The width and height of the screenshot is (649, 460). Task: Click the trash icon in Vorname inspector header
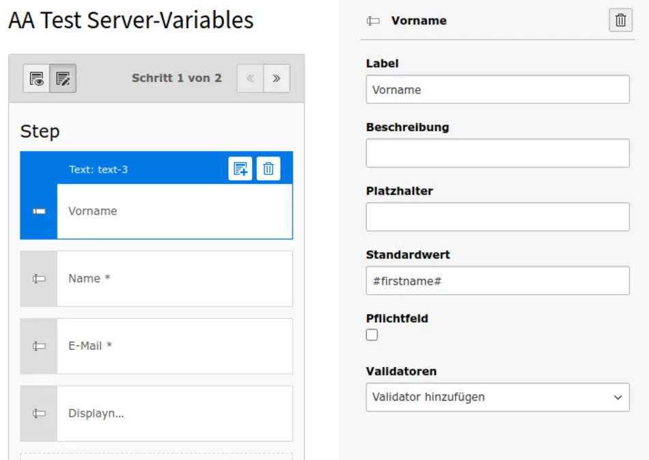(620, 21)
